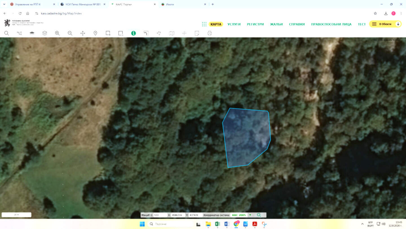
Task: Choose the rectangle remove-selection tool
Action: [x=121, y=33]
